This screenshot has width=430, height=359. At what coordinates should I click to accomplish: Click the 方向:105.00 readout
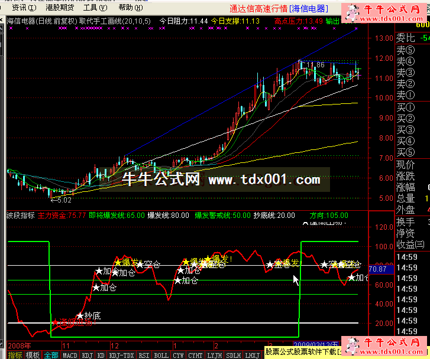click(329, 216)
